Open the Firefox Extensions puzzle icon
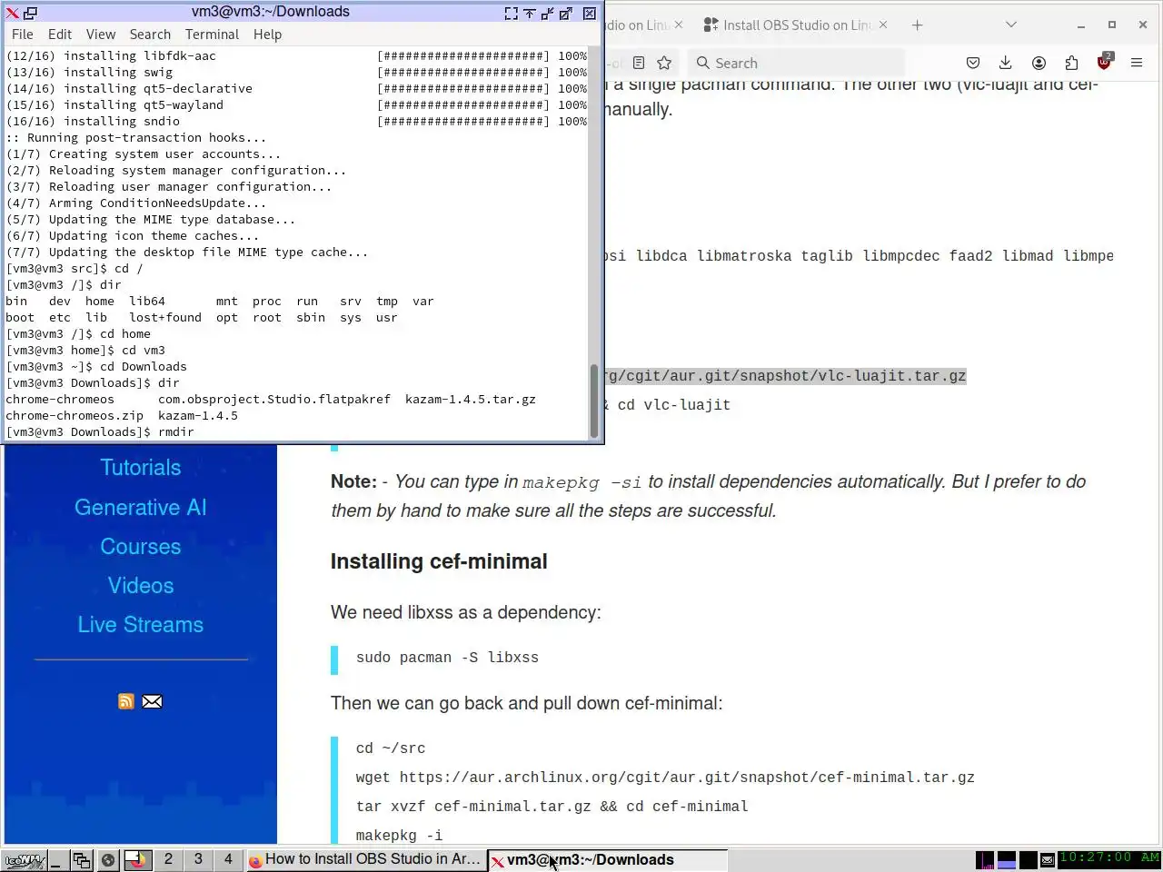The image size is (1163, 872). tap(1071, 63)
